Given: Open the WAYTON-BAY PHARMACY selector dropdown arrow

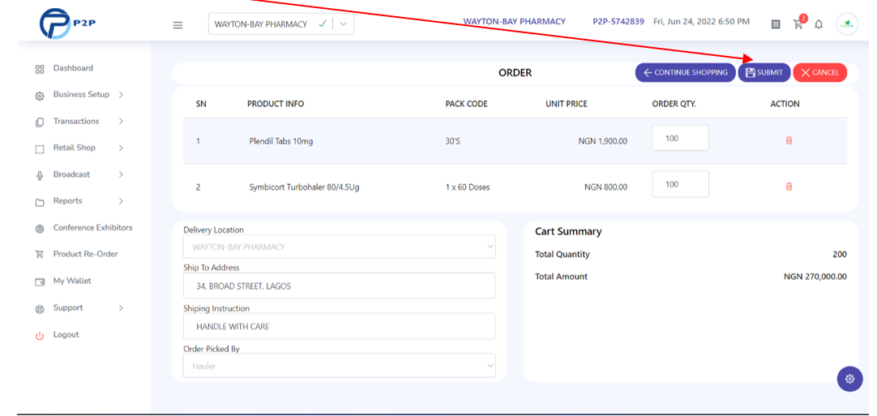Looking at the screenshot, I should coord(344,24).
